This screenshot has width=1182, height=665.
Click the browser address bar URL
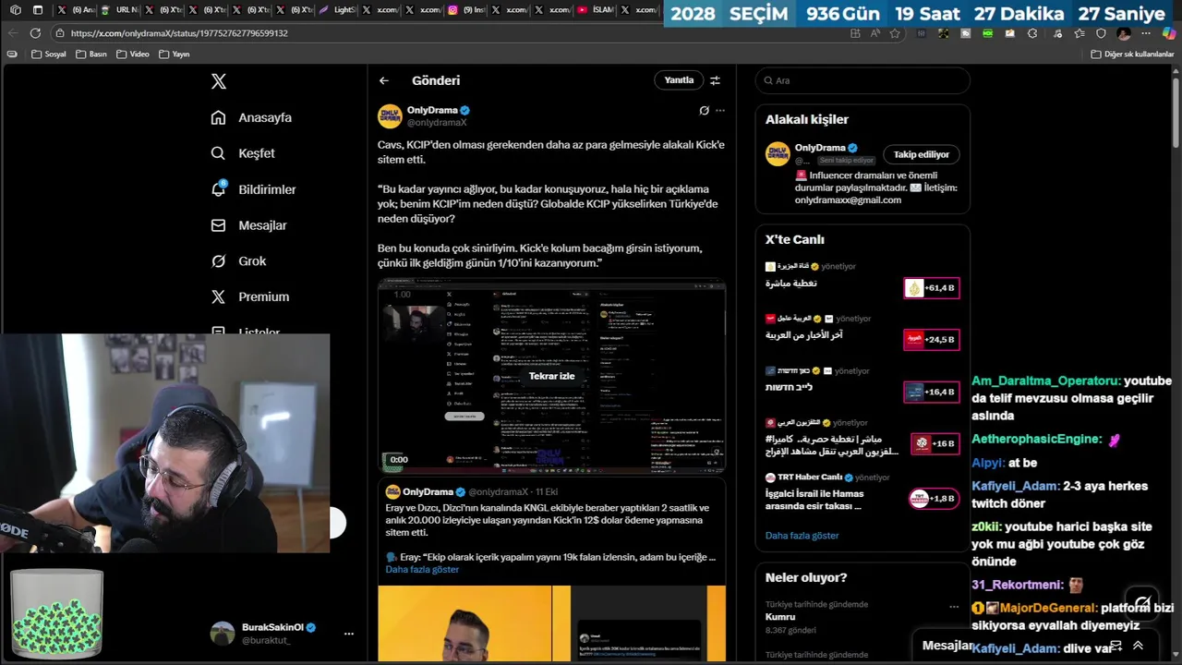click(179, 33)
